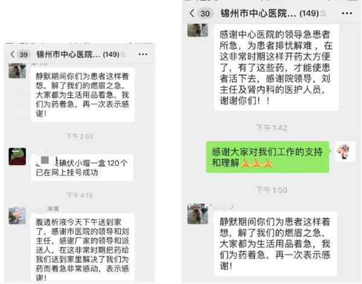Image resolution: width=362 pixels, height=284 pixels.
Task: Tap left chat title 锦州市中心医院
Action: click(78, 54)
